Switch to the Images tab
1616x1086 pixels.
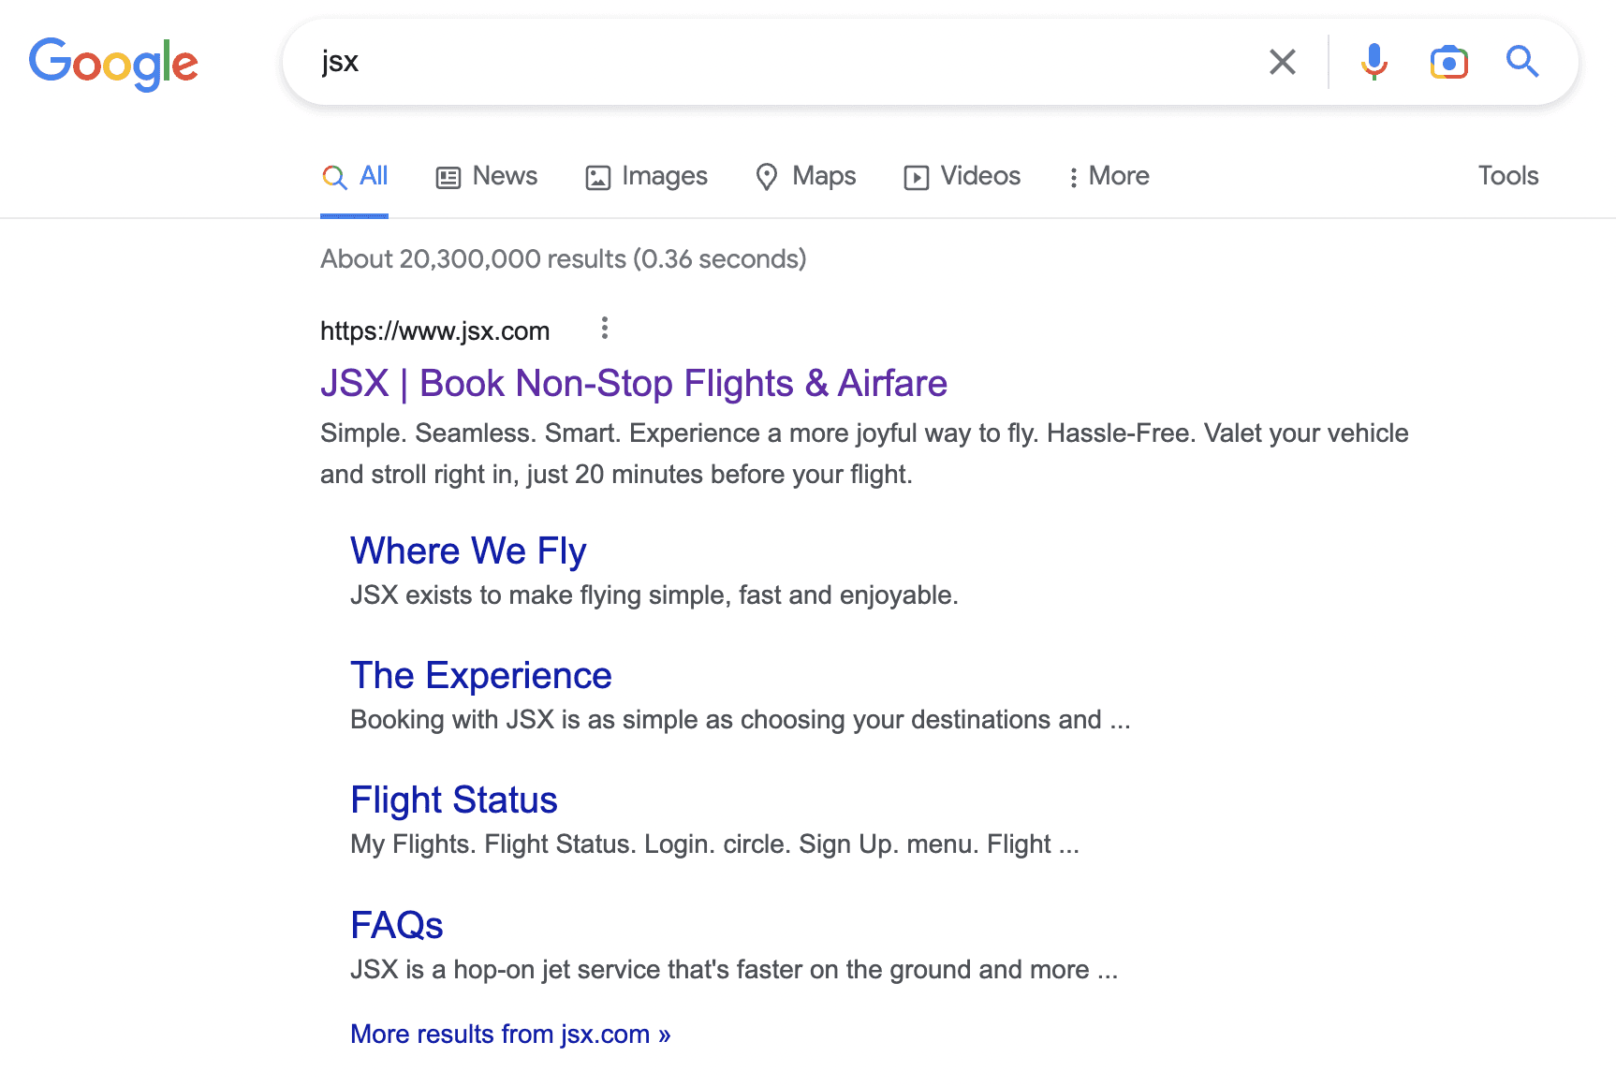click(x=646, y=176)
